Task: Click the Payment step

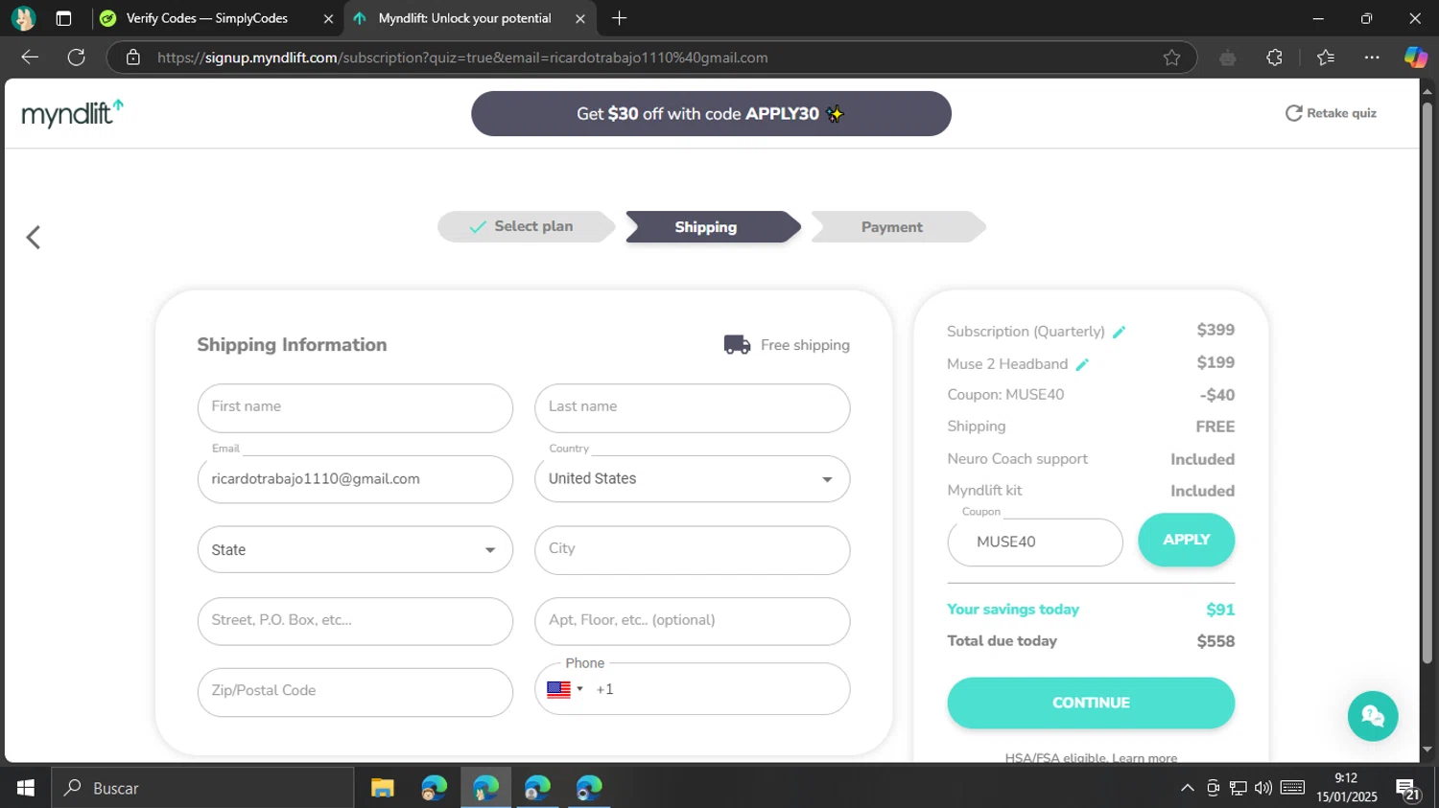Action: coord(898,227)
